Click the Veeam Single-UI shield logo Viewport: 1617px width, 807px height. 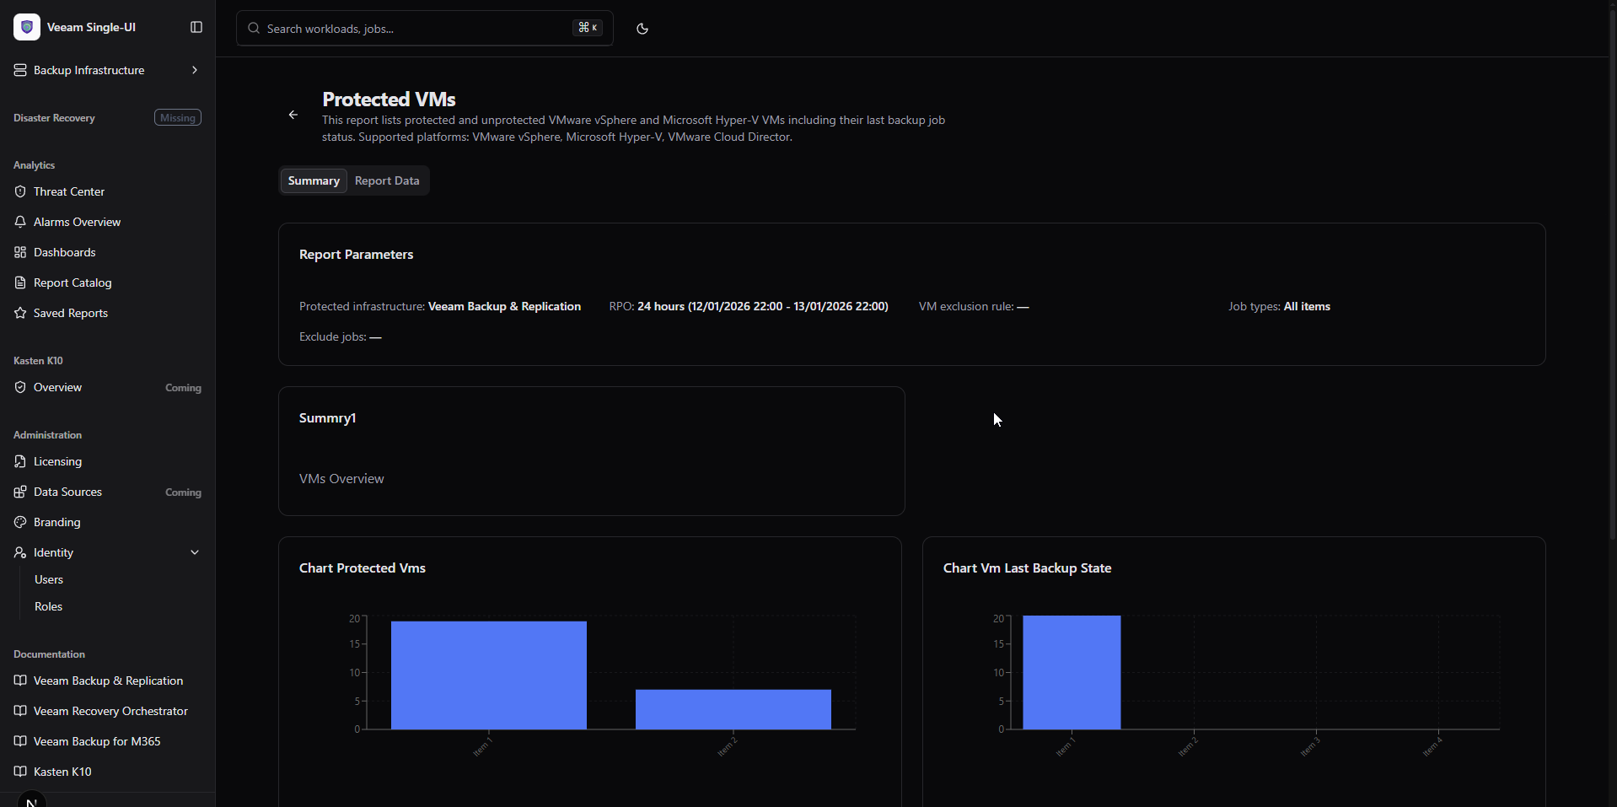point(27,26)
